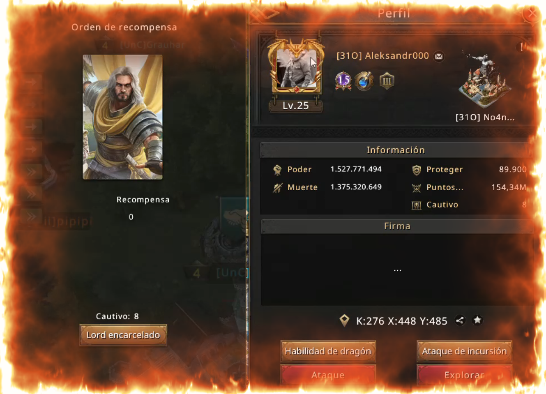This screenshot has width=546, height=394.
Task: Click the Habilidad de dragón button
Action: 328,351
